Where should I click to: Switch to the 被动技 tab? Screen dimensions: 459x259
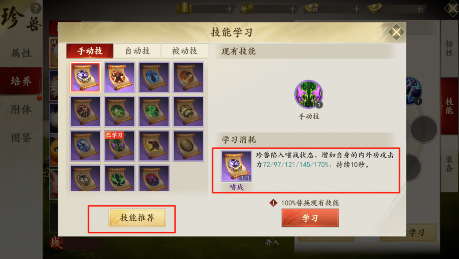(184, 51)
